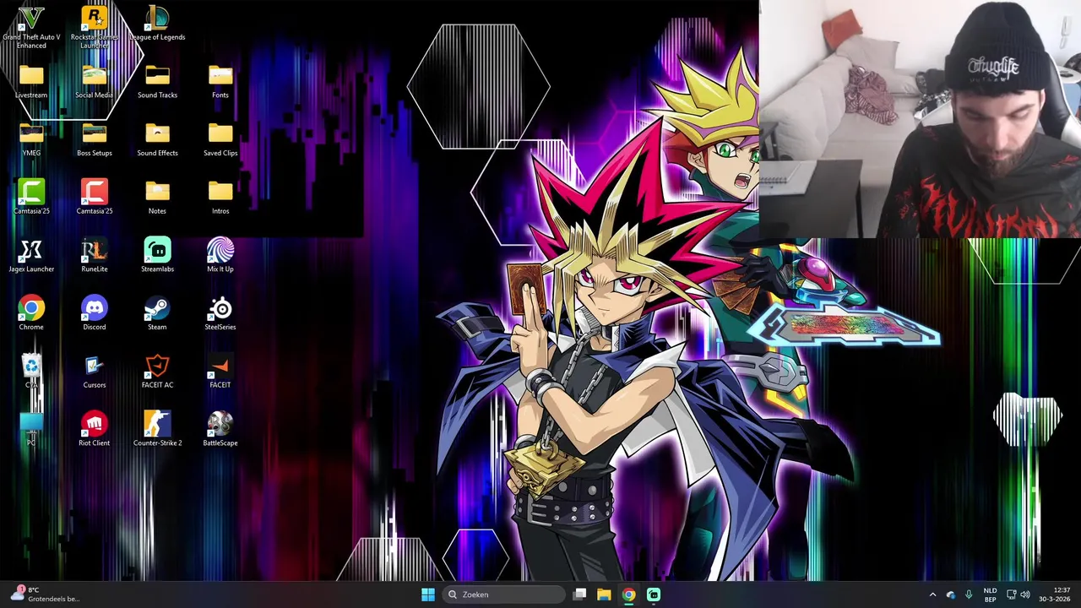Open the volume control in system tray
The height and width of the screenshot is (608, 1081).
[1025, 594]
